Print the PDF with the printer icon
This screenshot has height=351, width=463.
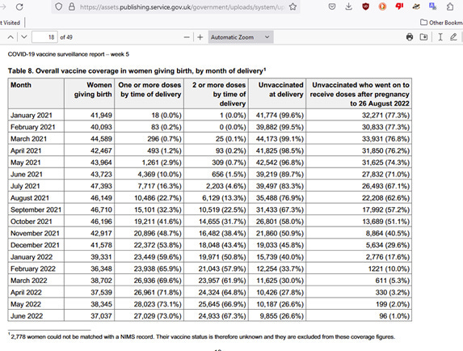coord(410,37)
